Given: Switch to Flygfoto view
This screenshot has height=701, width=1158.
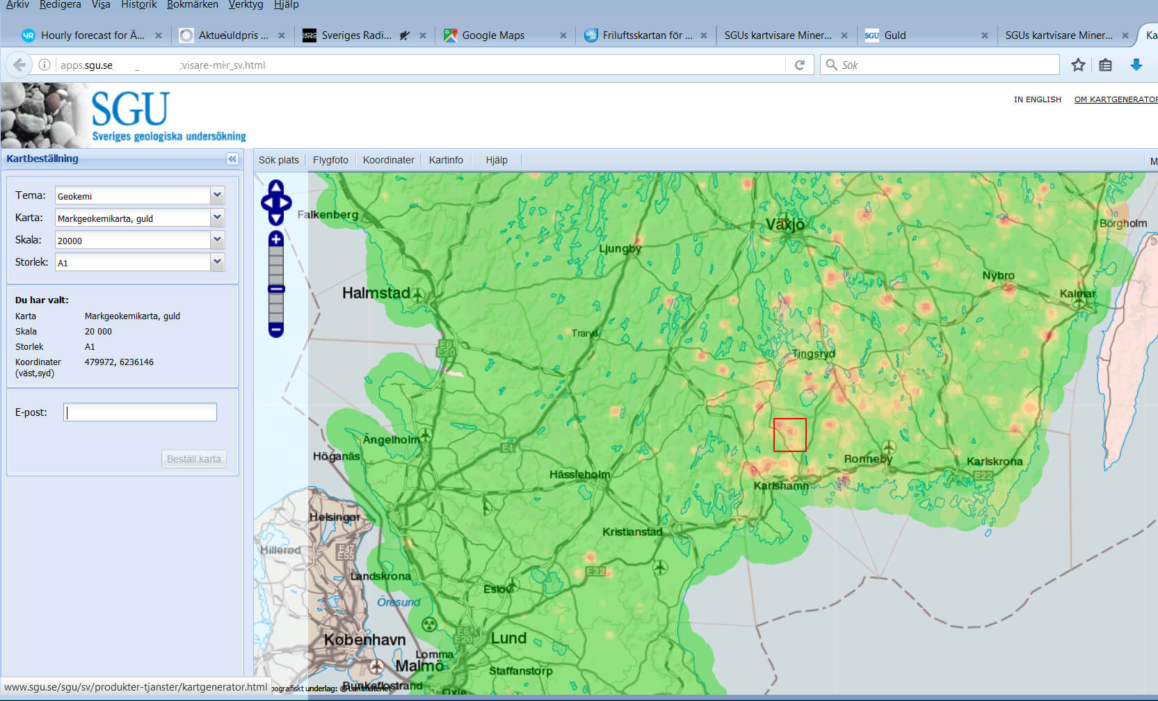Looking at the screenshot, I should pos(330,160).
